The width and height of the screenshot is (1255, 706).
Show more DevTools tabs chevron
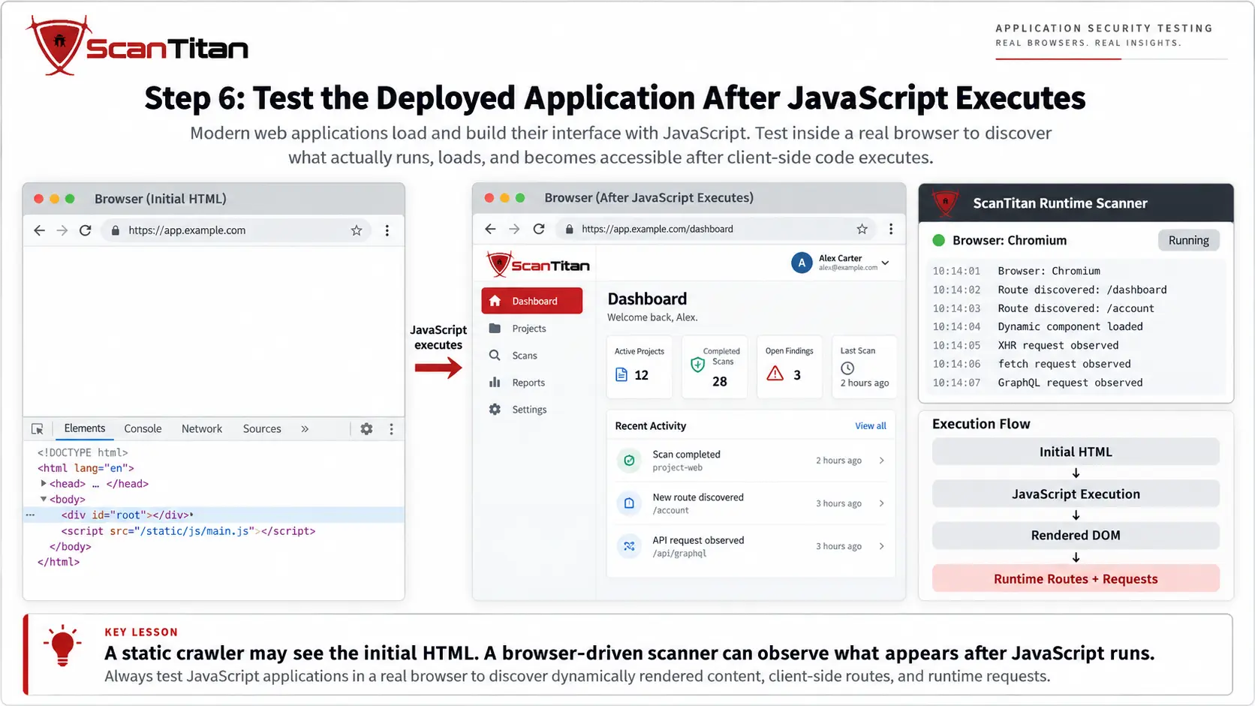305,429
